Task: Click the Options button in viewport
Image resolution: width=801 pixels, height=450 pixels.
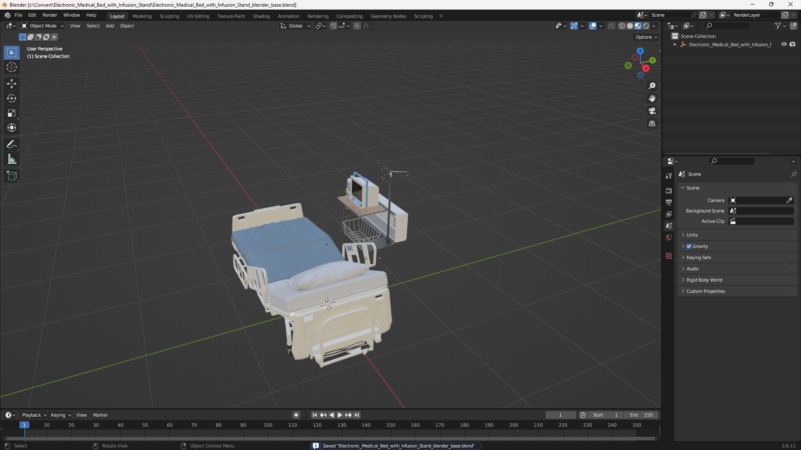Action: click(x=646, y=37)
